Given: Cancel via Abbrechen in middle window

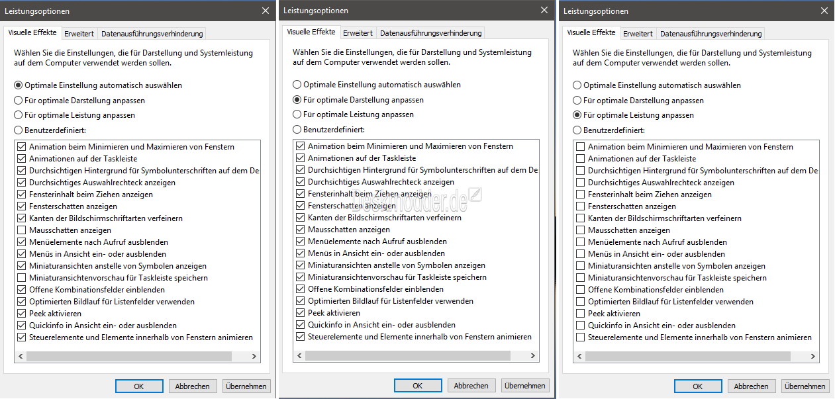Looking at the screenshot, I should [472, 386].
